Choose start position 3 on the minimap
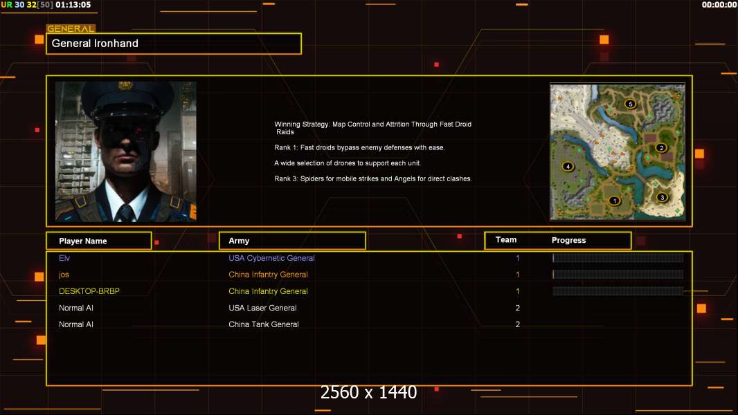This screenshot has height=415, width=738. (663, 197)
